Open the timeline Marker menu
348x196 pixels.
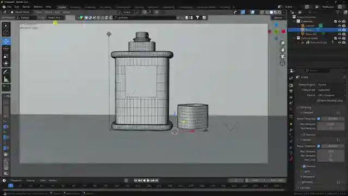point(53,180)
